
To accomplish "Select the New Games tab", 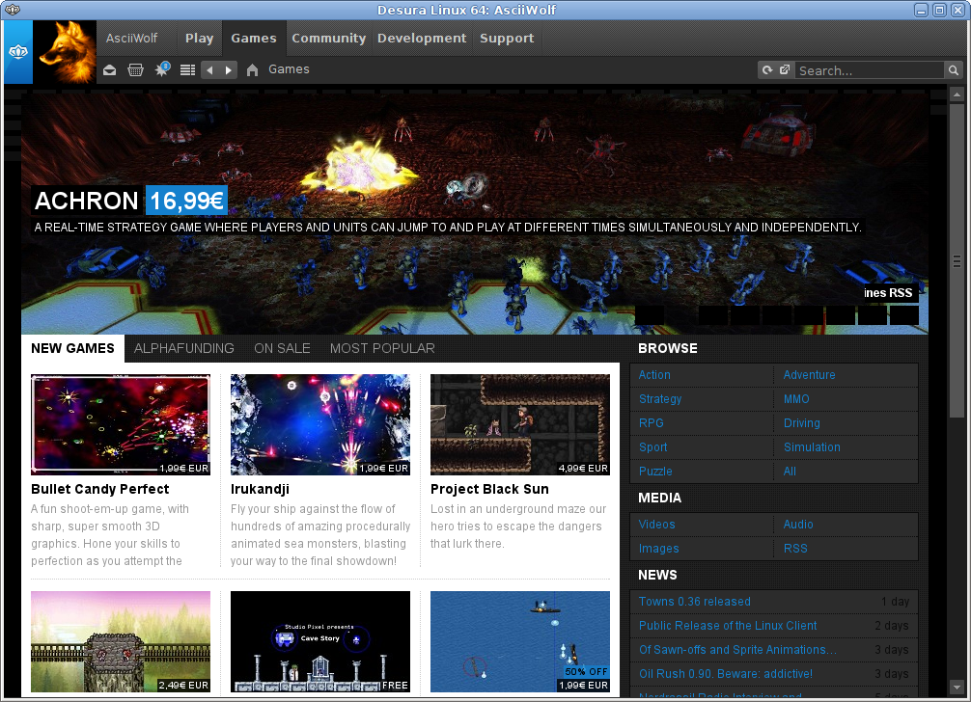I will [72, 348].
